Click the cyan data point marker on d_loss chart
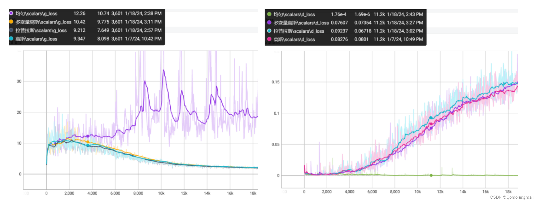This screenshot has width=538, height=202. point(431,118)
